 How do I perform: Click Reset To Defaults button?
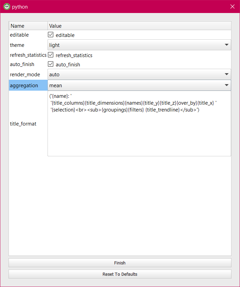pyautogui.click(x=120, y=274)
